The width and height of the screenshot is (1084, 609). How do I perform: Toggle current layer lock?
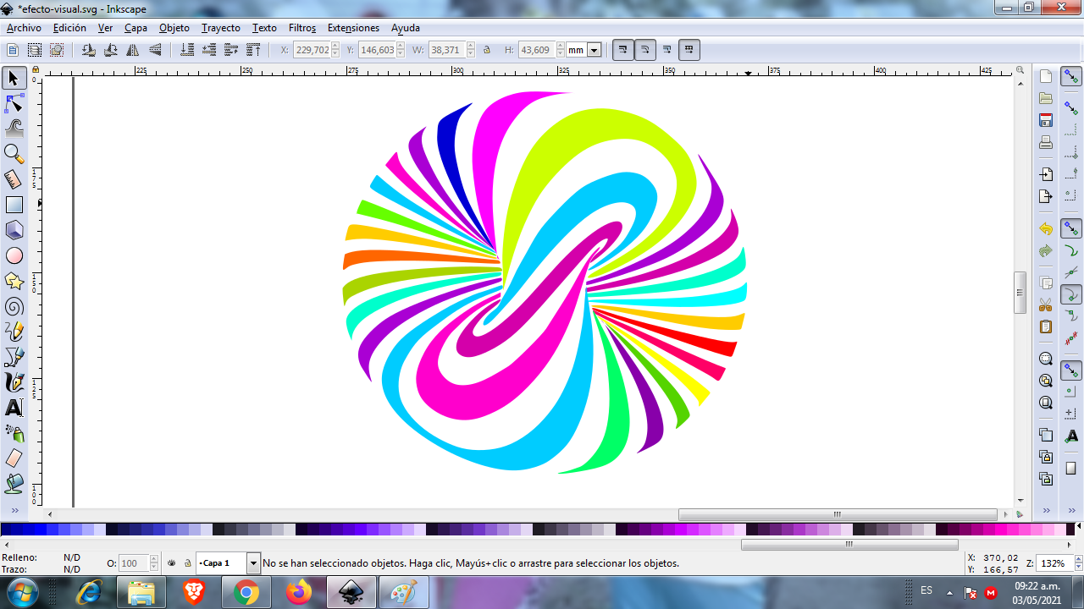coord(188,562)
